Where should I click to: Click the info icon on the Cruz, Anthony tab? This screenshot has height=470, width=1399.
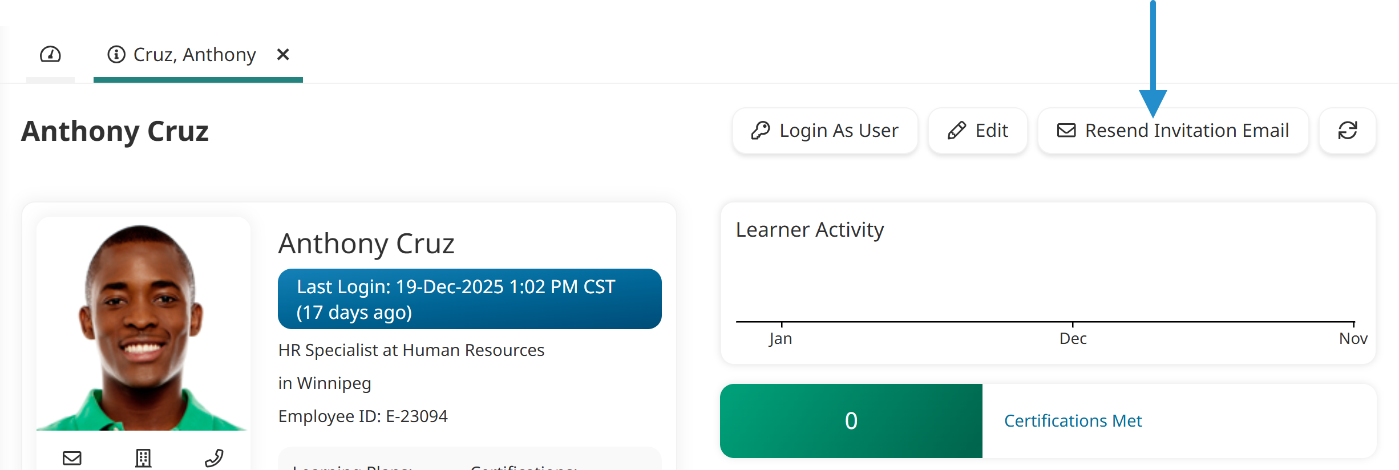[116, 55]
